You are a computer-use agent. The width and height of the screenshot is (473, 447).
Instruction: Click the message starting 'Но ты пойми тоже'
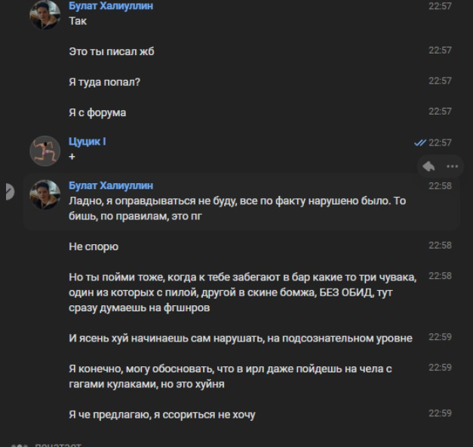point(241,292)
